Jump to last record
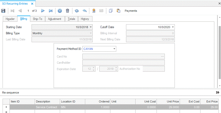 coord(51,11)
